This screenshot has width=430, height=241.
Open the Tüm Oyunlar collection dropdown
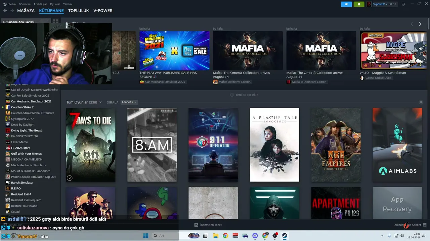(x=84, y=102)
